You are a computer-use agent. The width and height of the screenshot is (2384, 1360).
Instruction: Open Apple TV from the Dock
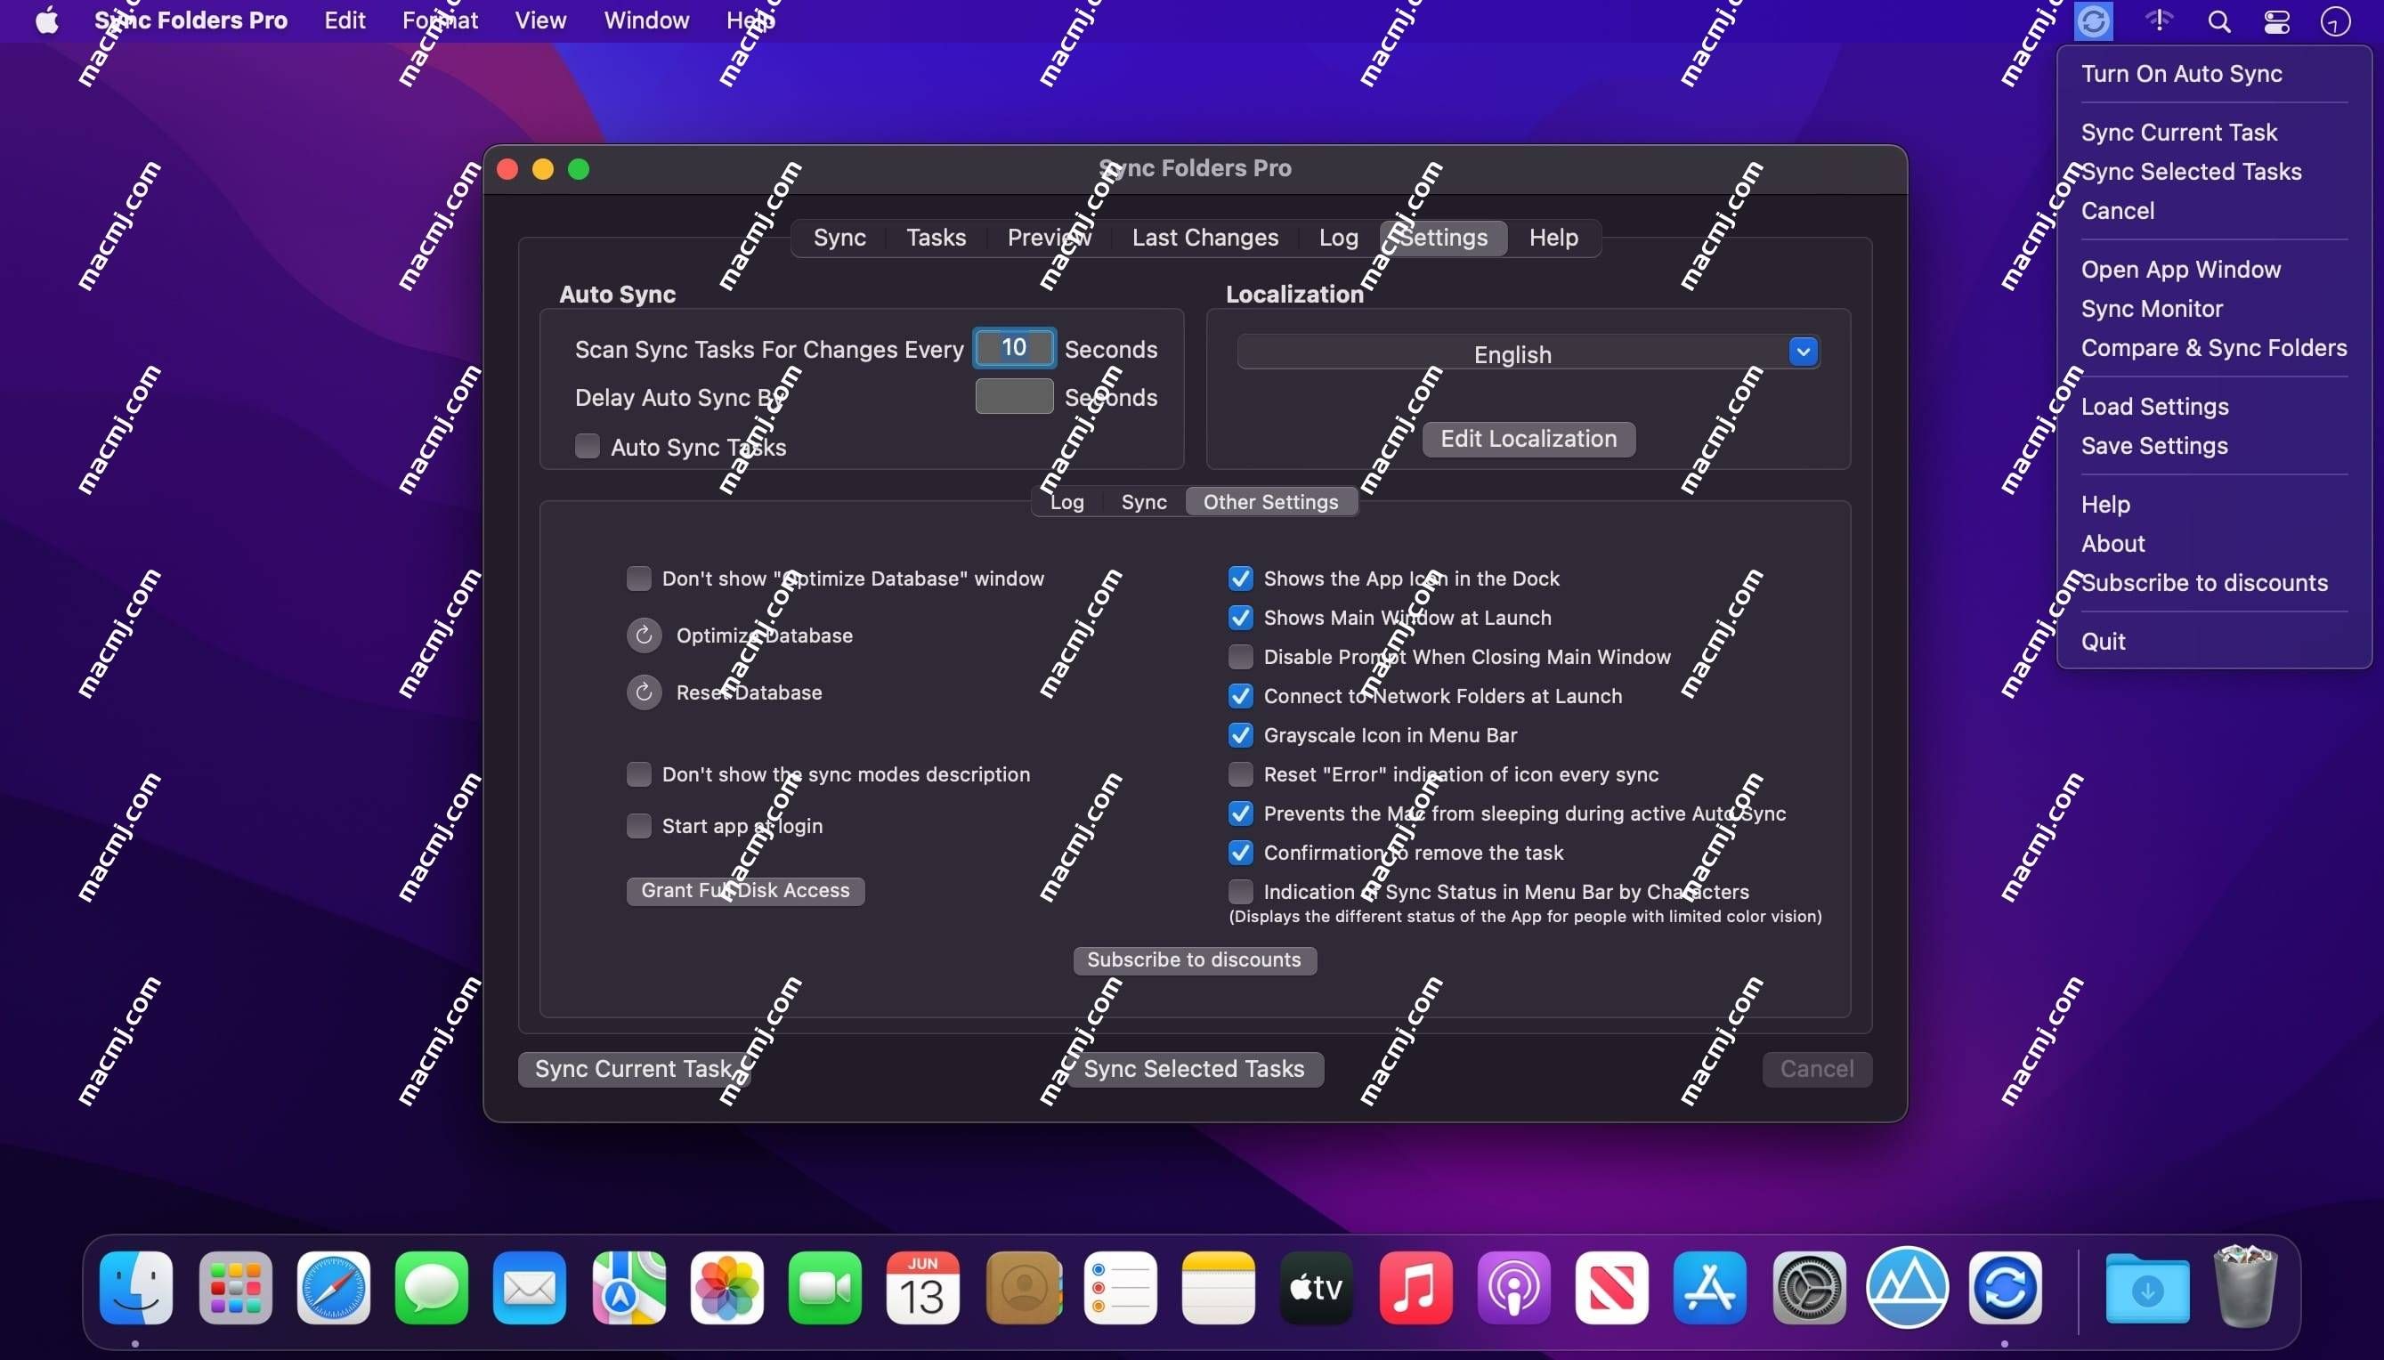click(1318, 1288)
